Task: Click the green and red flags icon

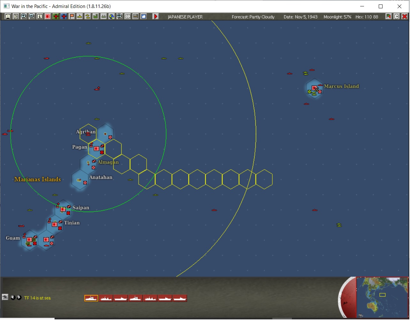Action: pyautogui.click(x=388, y=17)
